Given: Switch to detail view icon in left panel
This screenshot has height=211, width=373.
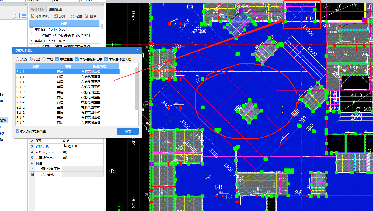Looking at the screenshot, I should (24, 16).
